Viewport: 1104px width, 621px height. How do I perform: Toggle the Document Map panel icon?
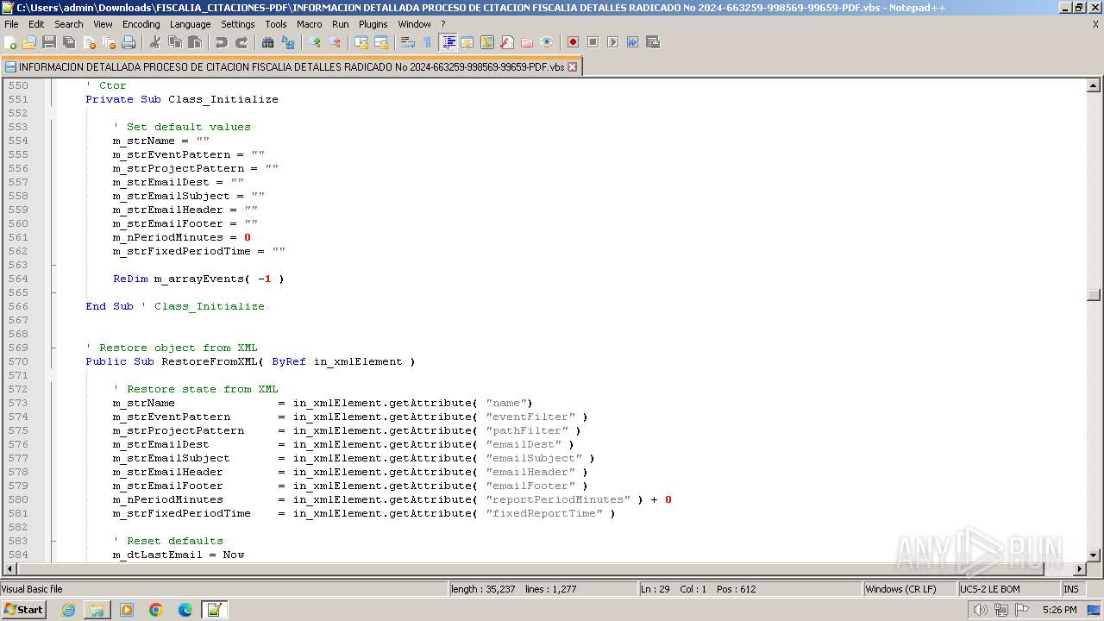coord(487,42)
